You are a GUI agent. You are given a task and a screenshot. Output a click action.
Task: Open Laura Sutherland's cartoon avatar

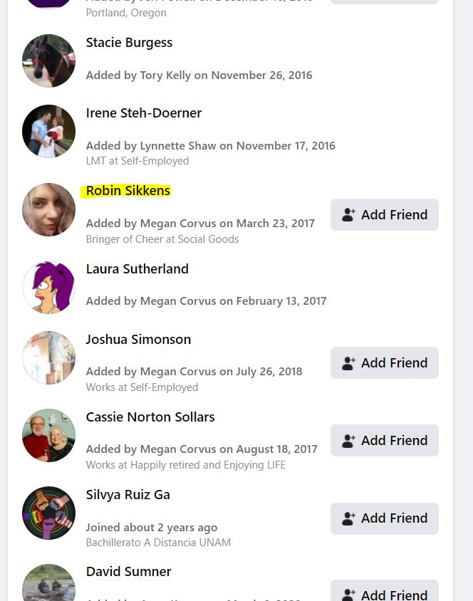click(48, 287)
